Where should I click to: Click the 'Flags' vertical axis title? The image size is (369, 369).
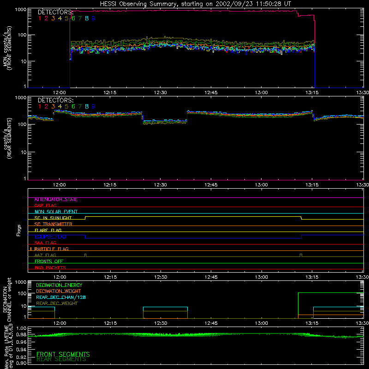(18, 230)
